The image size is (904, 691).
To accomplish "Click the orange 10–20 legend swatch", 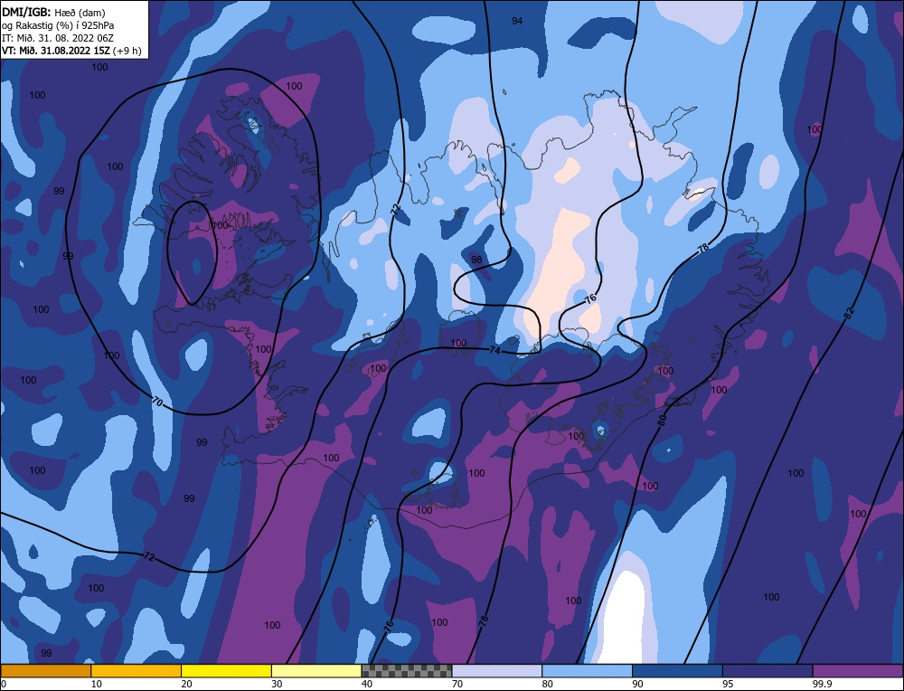I will click(x=137, y=671).
